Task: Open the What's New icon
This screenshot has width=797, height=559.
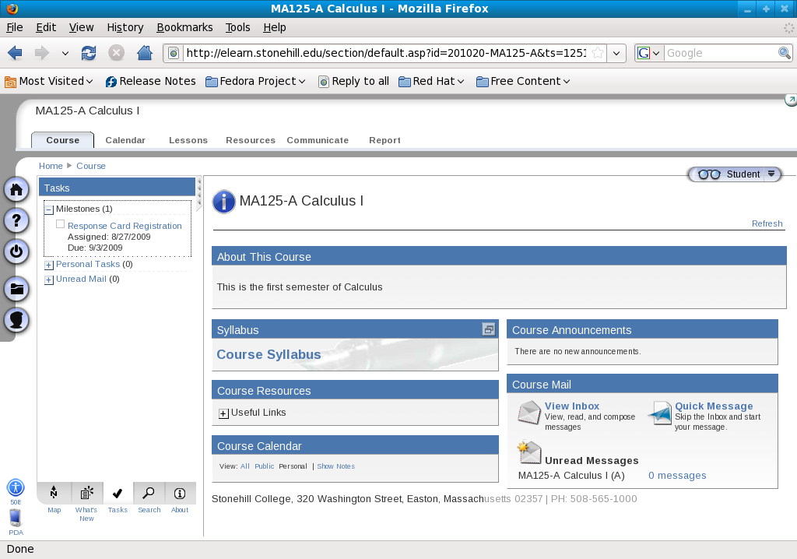Action: [86, 493]
